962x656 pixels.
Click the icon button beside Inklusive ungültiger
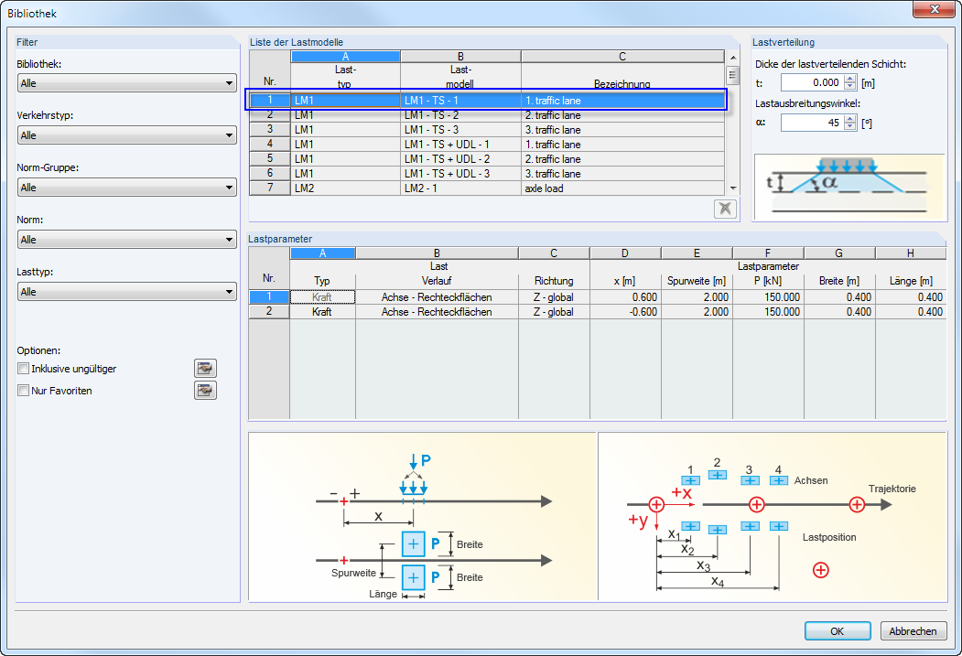[206, 369]
